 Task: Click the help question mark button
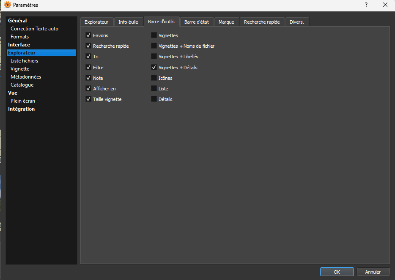click(366, 5)
